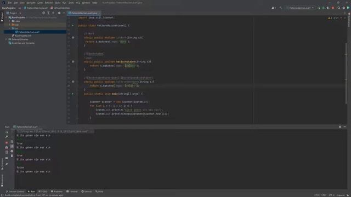Image resolution: width=351 pixels, height=197 pixels.
Task: Click the build hammer icon in toolbar
Action: pyautogui.click(x=281, y=8)
